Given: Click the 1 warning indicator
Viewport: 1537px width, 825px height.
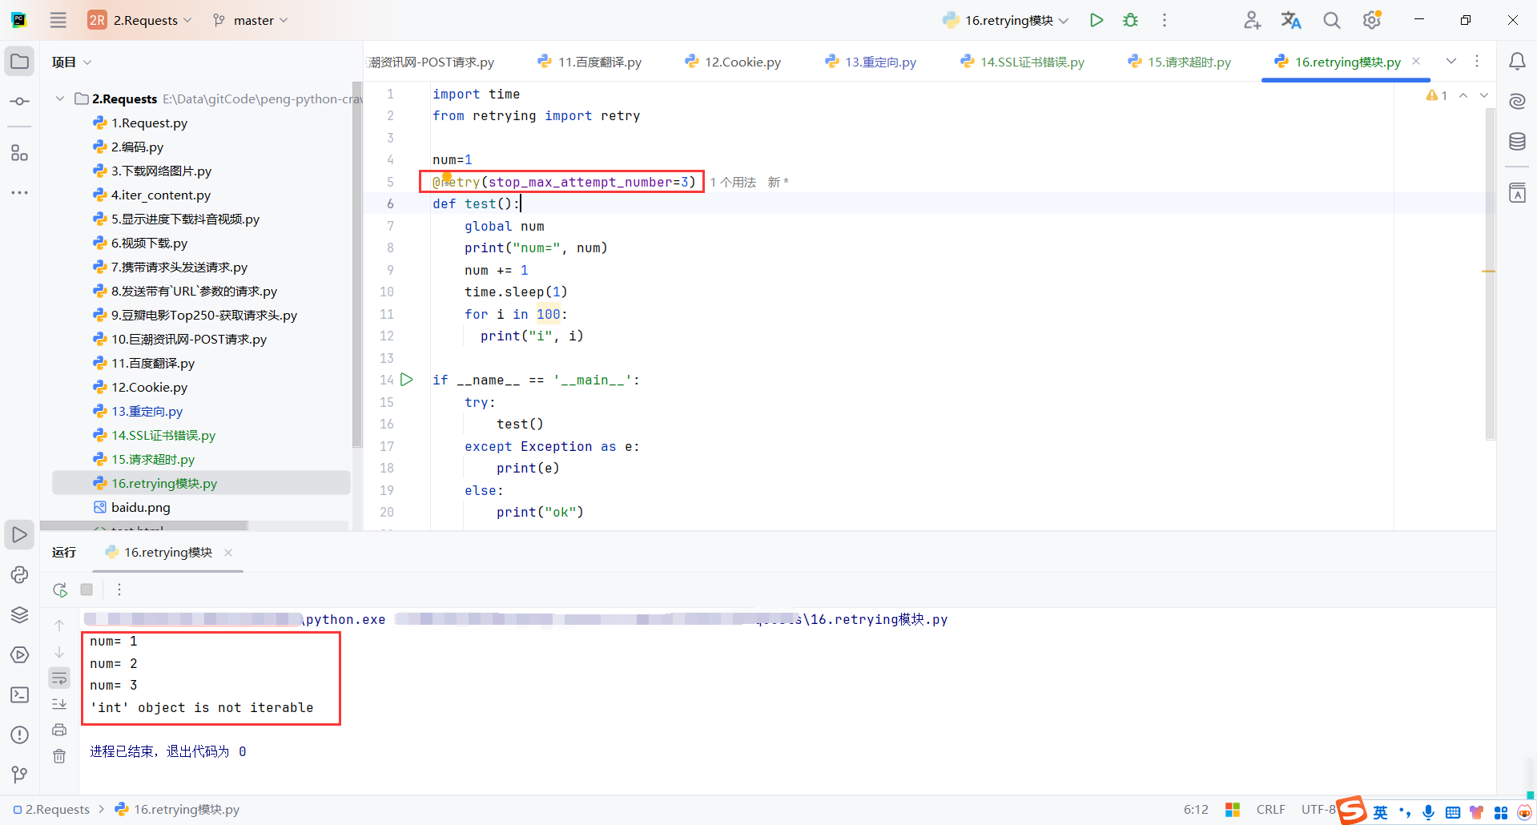Looking at the screenshot, I should [1437, 95].
